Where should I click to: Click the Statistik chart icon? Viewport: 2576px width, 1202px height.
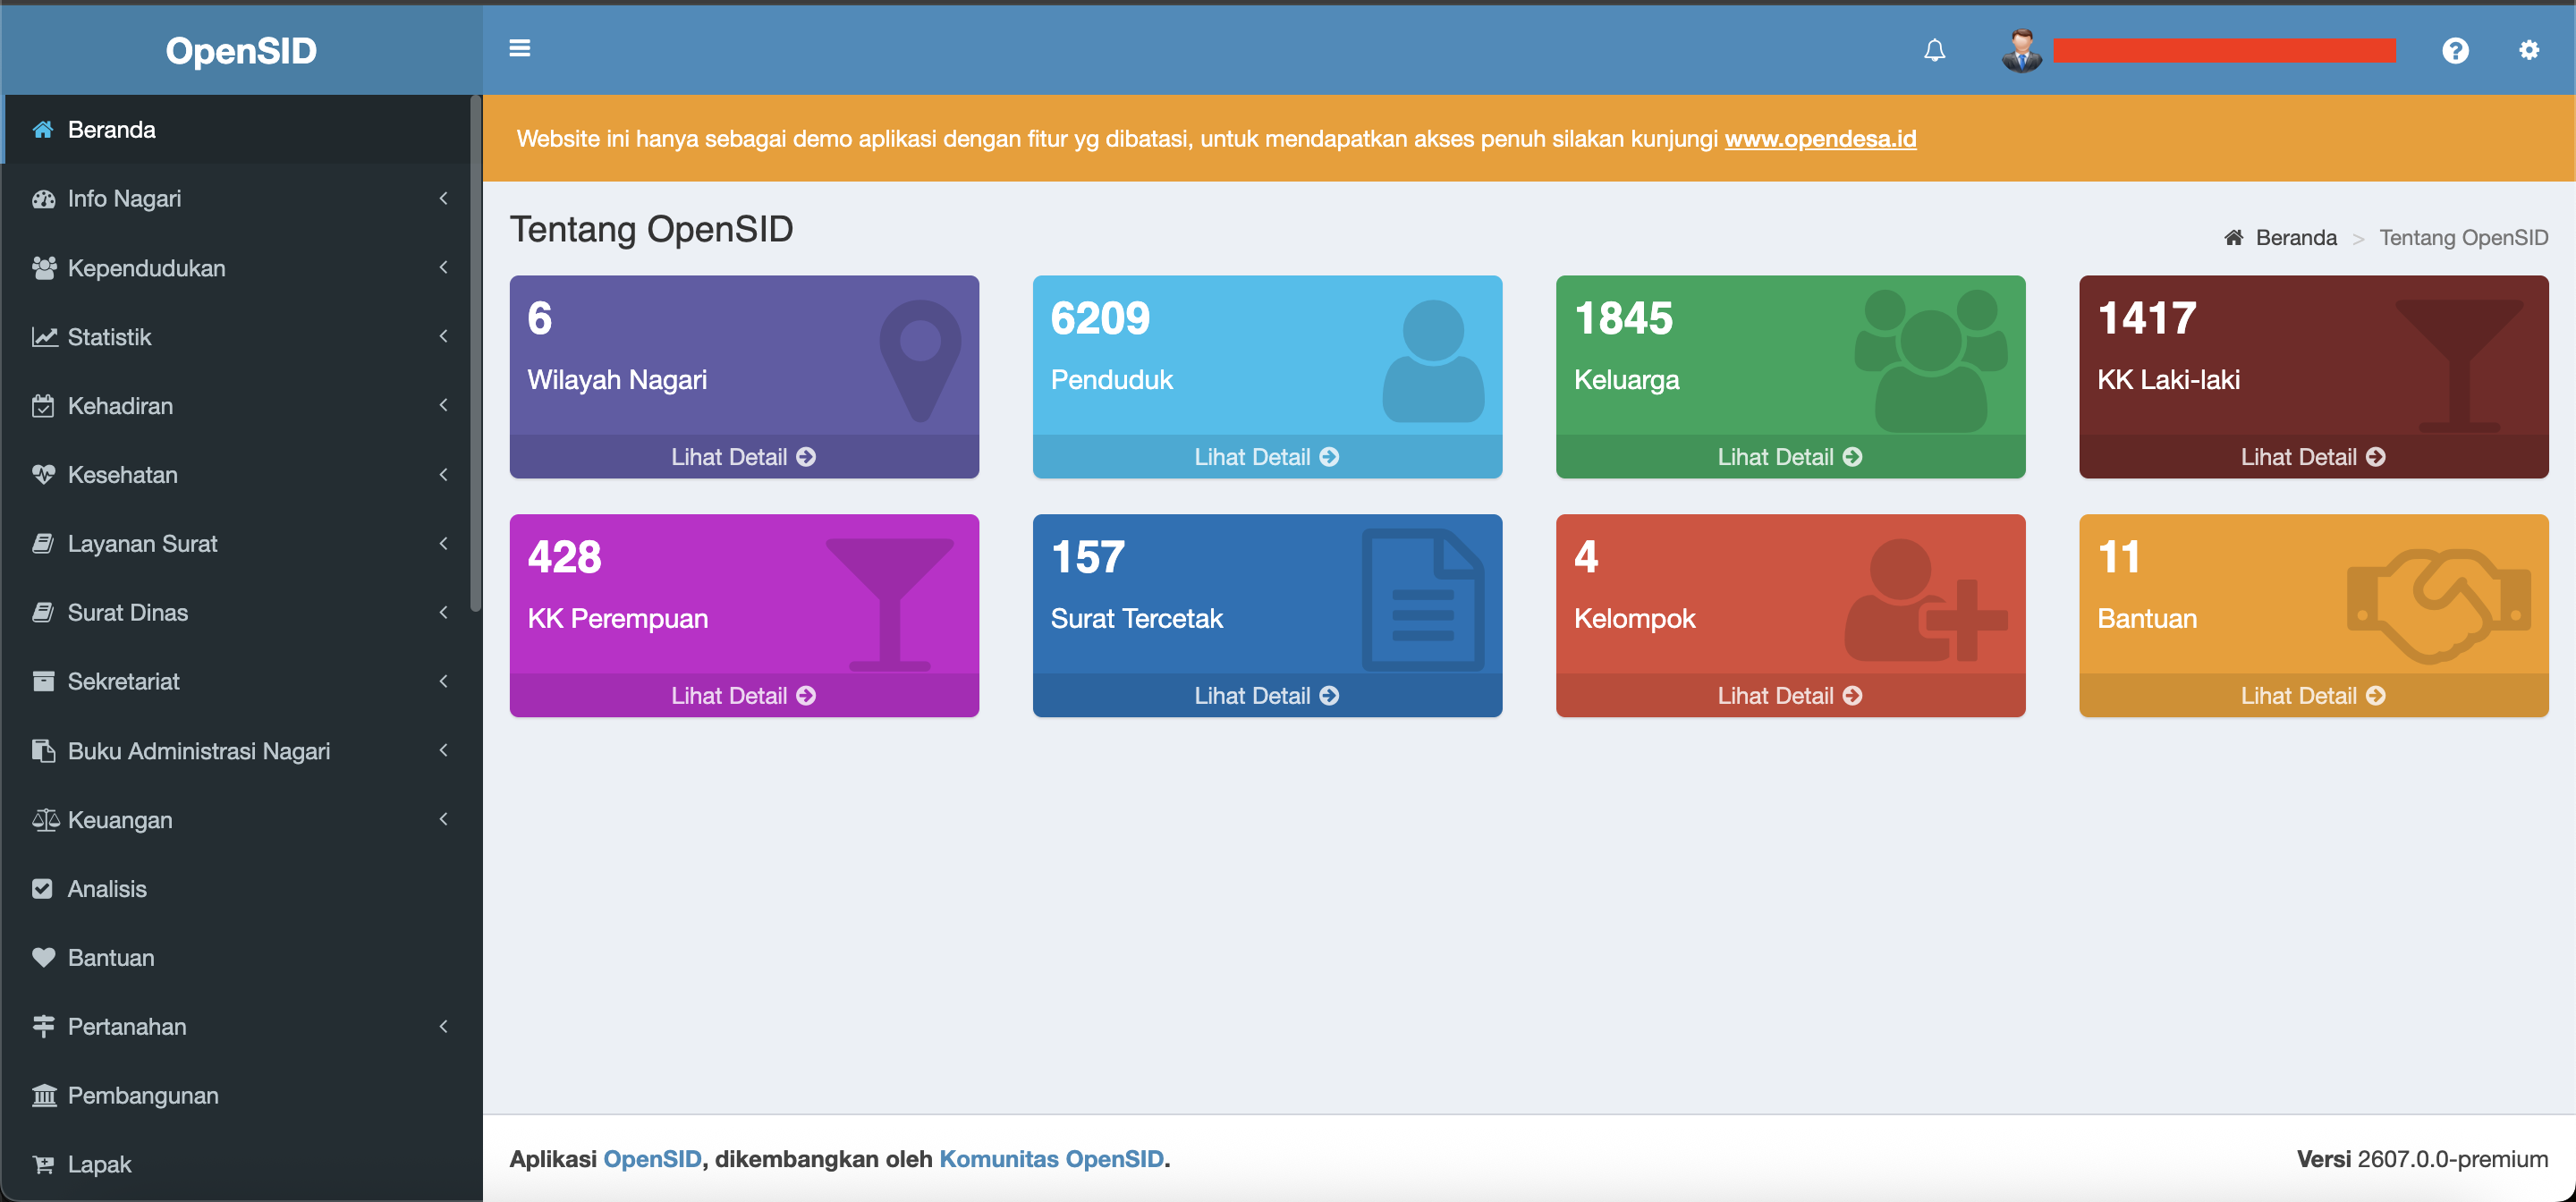(x=43, y=336)
